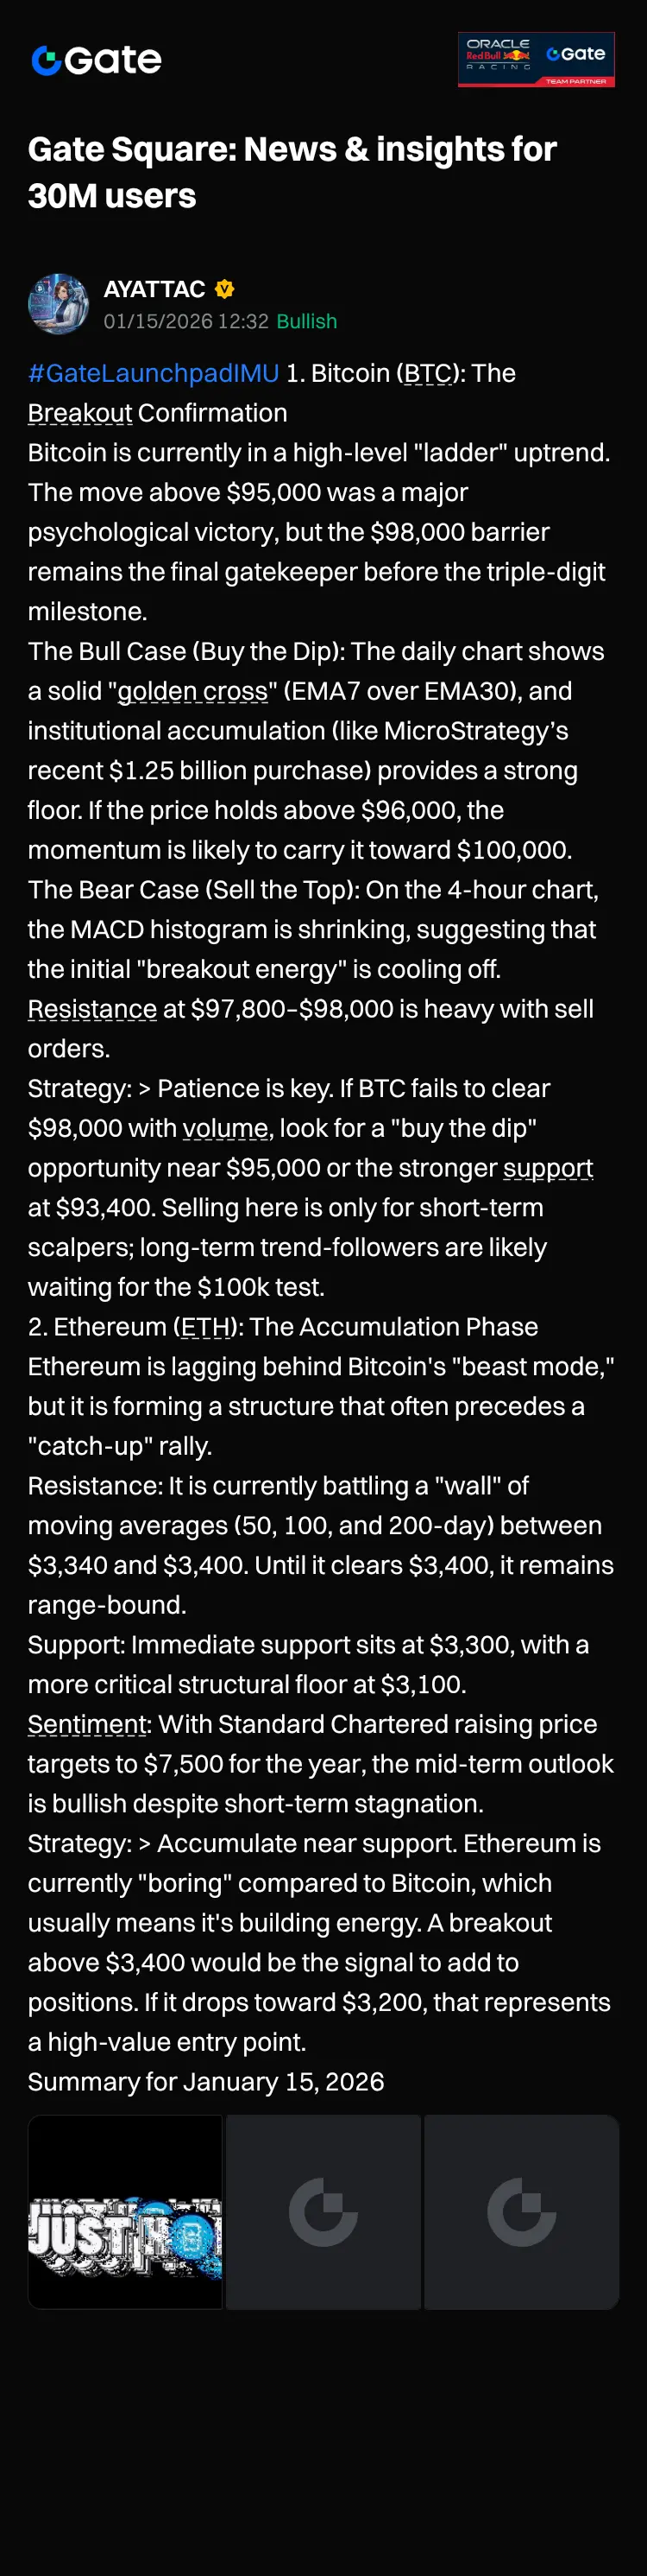Open the second placeholder image thumbnail

(323, 2212)
